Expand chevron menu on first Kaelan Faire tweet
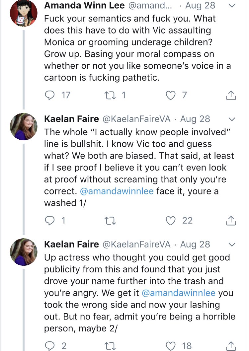Viewport: 249px width, 351px height. 232,119
